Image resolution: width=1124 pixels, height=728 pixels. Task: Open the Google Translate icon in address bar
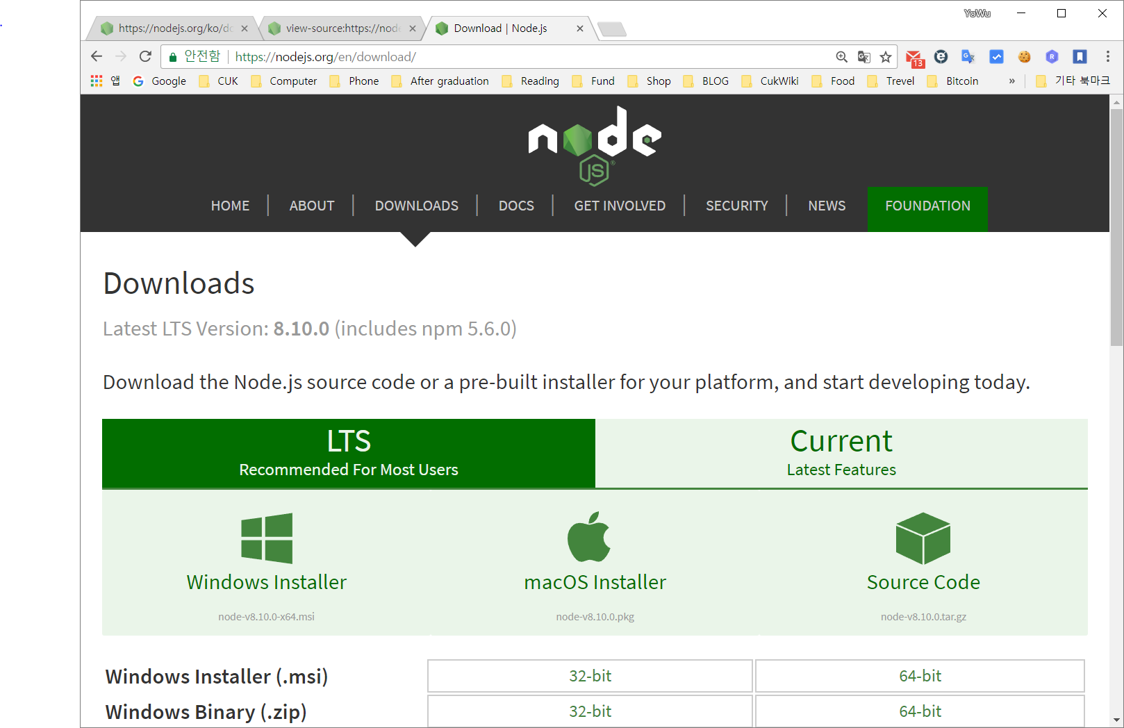[x=864, y=57]
